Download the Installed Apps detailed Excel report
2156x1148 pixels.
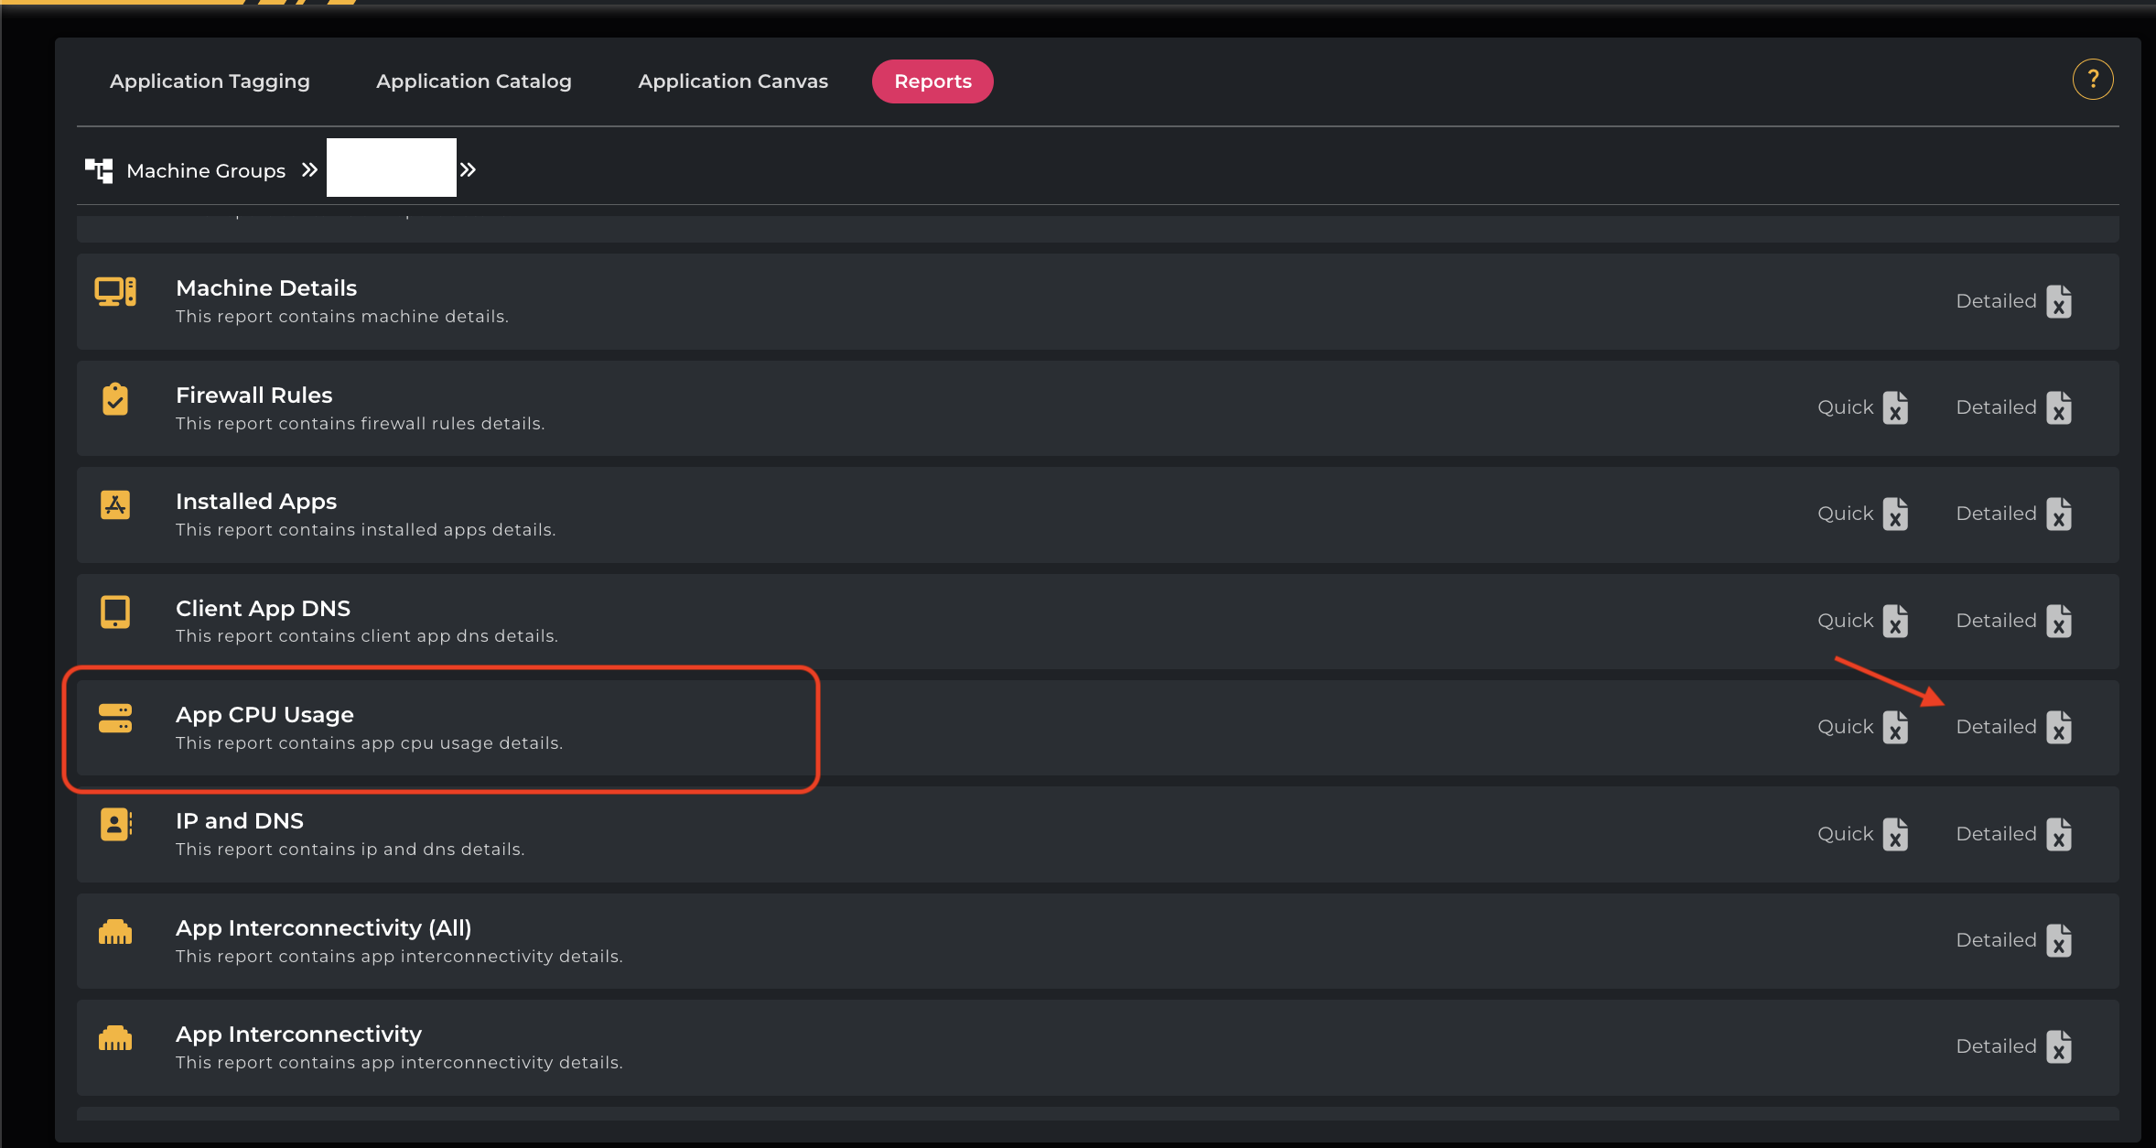click(x=2059, y=514)
